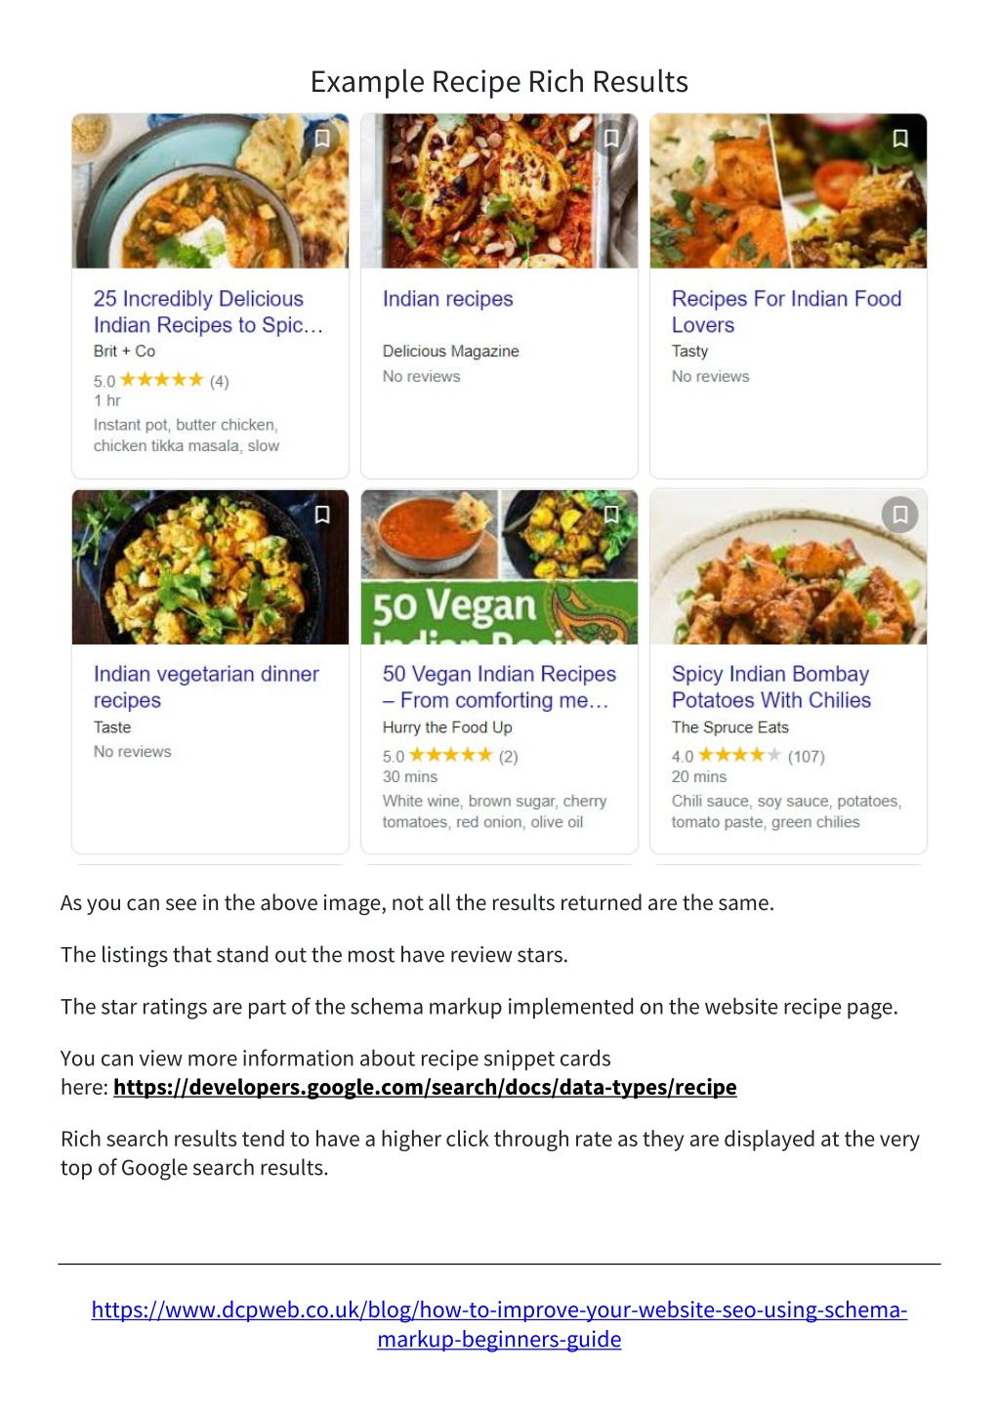Bookmark the Indian vegetarian dinner recipes card
The height and width of the screenshot is (1413, 999).
tap(321, 515)
